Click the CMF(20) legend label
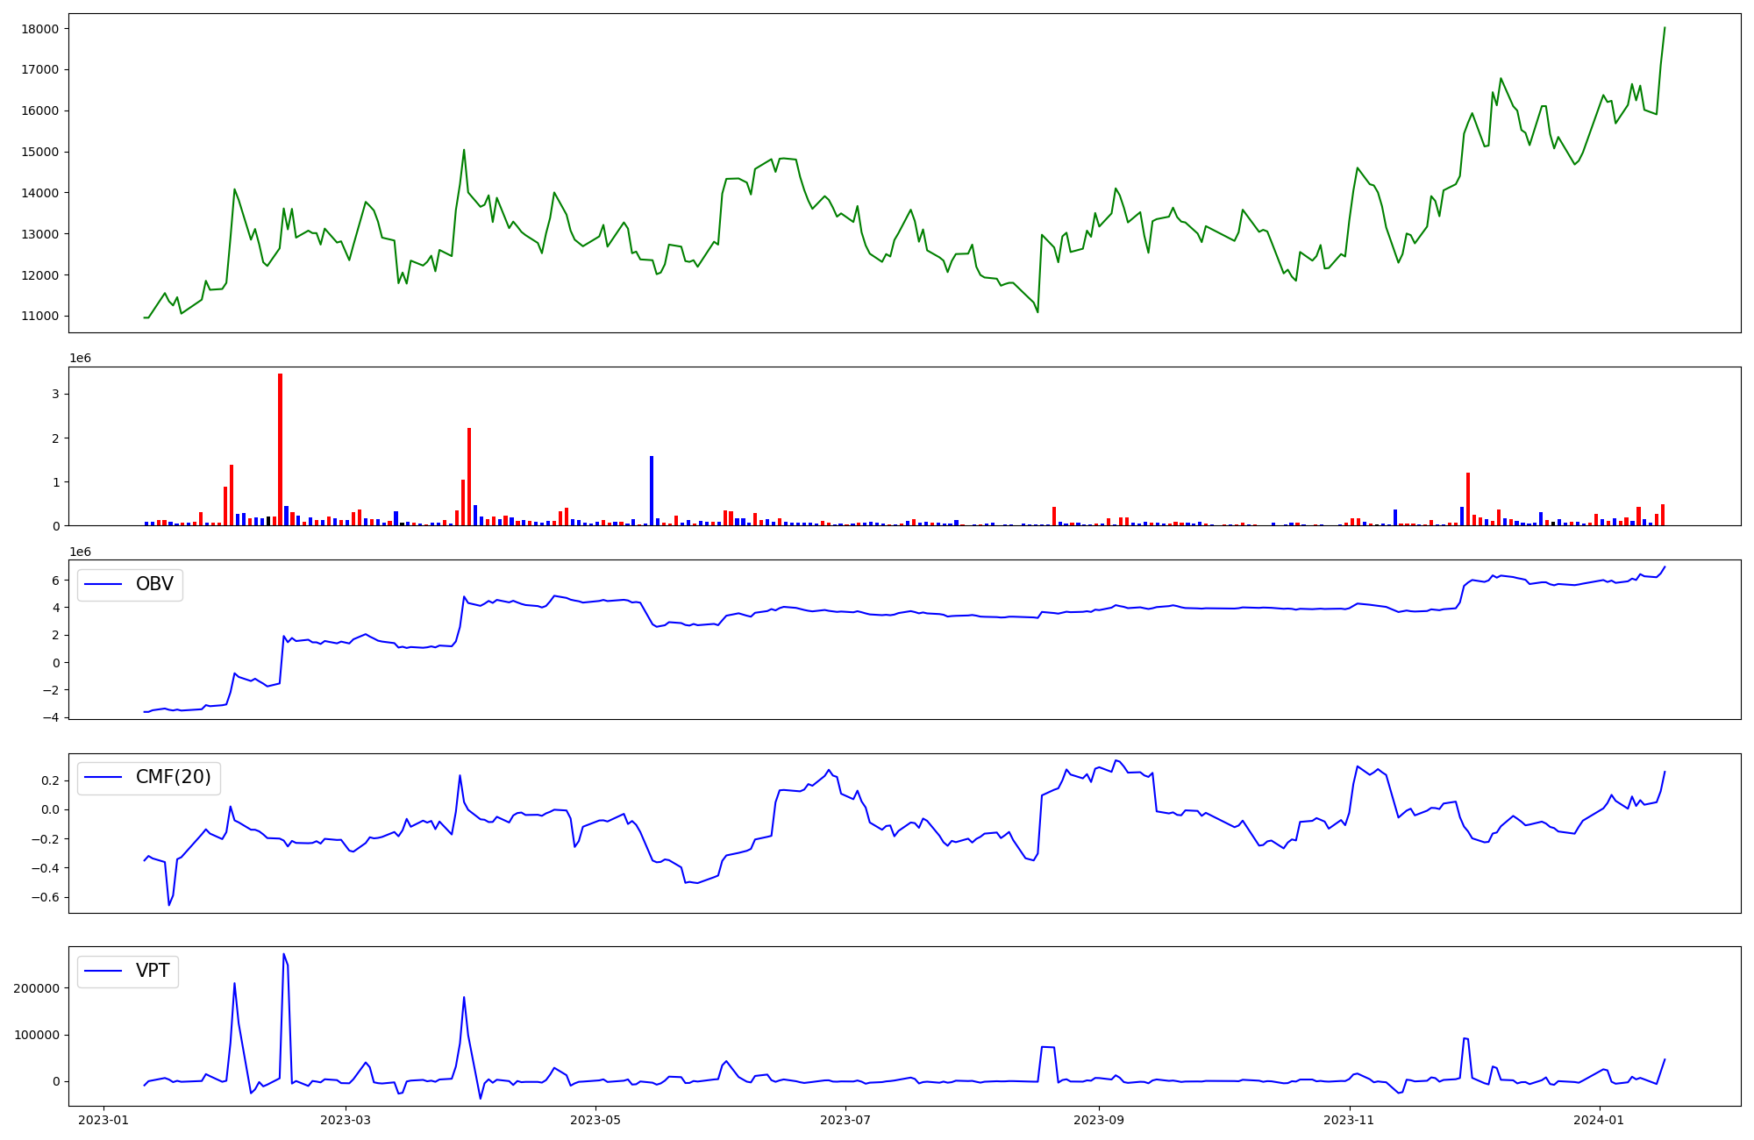 pos(173,777)
